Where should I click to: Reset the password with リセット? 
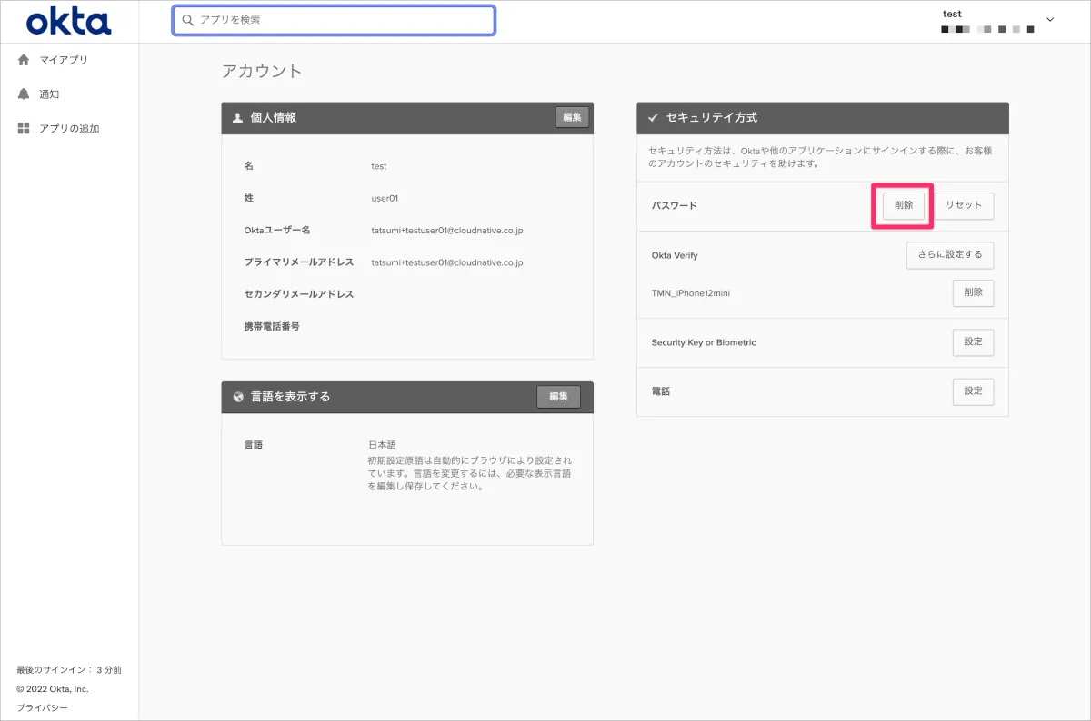(x=964, y=206)
